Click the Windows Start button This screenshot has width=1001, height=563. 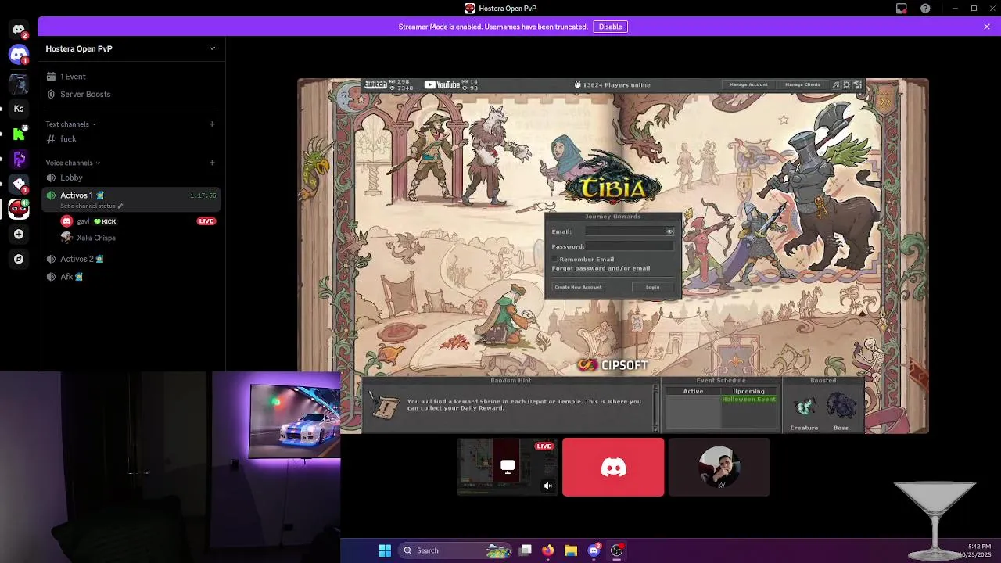click(385, 550)
